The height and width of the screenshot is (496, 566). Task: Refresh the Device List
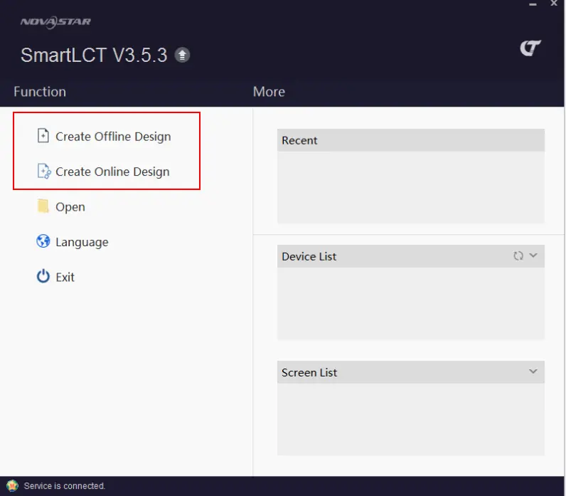(x=518, y=256)
